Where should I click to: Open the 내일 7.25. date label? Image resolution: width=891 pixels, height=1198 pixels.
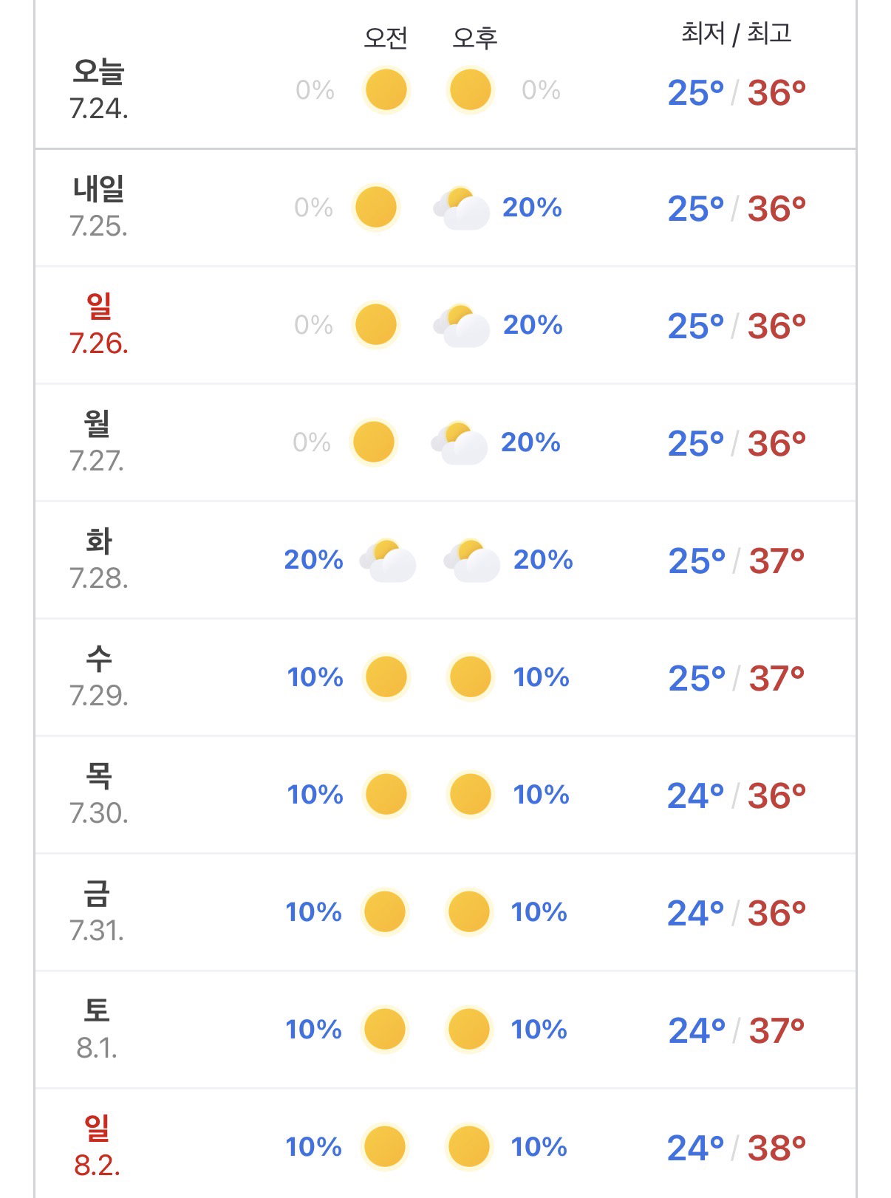[99, 207]
